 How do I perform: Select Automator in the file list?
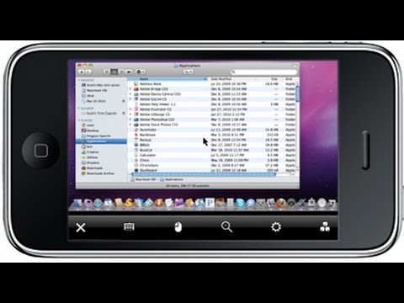point(212,130)
